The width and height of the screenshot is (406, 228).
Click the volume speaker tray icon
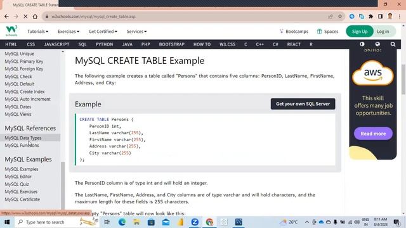pos(357,222)
